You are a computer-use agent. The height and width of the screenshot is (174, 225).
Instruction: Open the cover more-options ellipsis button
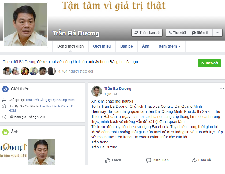[x=217, y=33]
